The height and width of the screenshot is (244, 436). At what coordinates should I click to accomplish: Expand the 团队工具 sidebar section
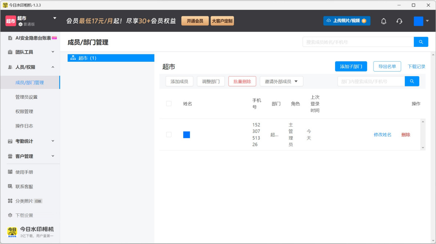click(x=30, y=52)
